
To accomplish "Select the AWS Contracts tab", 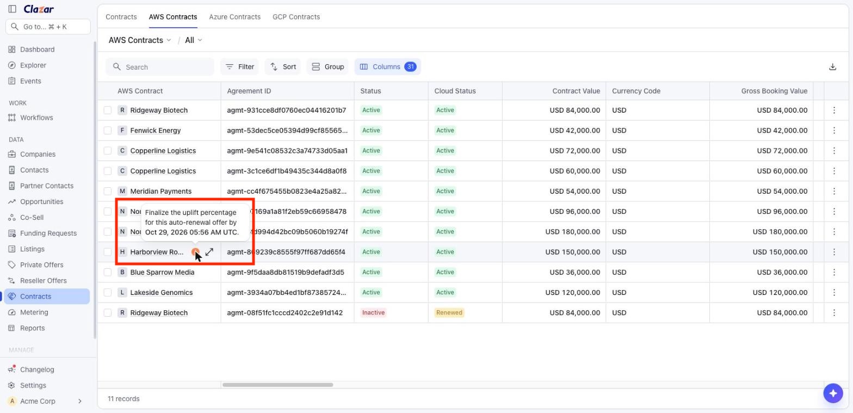I will pyautogui.click(x=173, y=17).
